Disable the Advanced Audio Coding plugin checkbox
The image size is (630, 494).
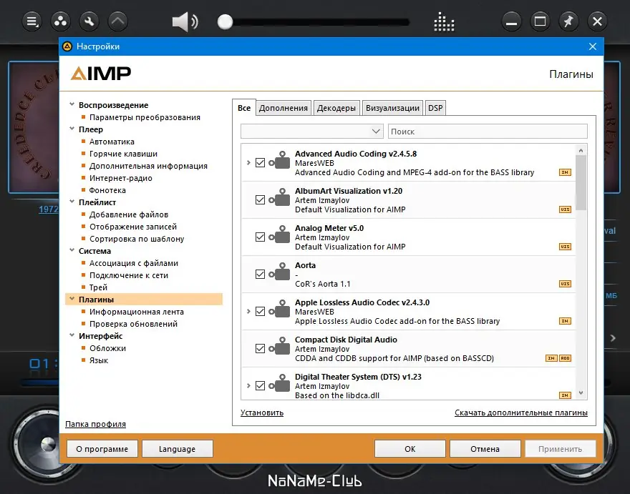[260, 162]
